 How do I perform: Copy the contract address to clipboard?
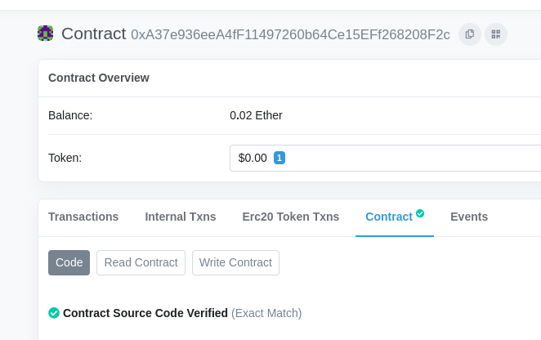click(x=469, y=34)
